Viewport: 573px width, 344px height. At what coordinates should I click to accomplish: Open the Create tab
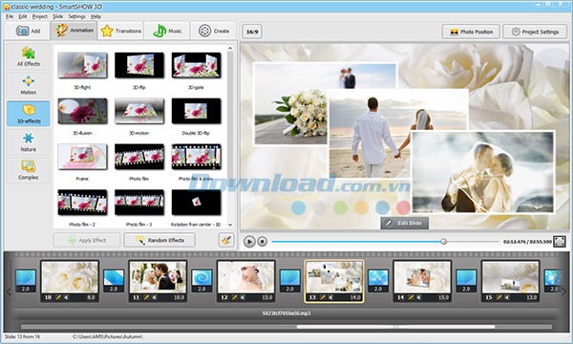pos(213,32)
